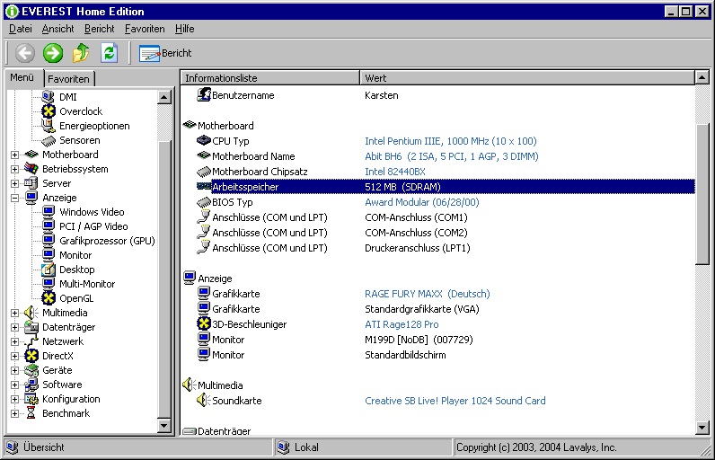Expand the Konfiguration tree node
Image resolution: width=715 pixels, height=460 pixels.
(14, 400)
